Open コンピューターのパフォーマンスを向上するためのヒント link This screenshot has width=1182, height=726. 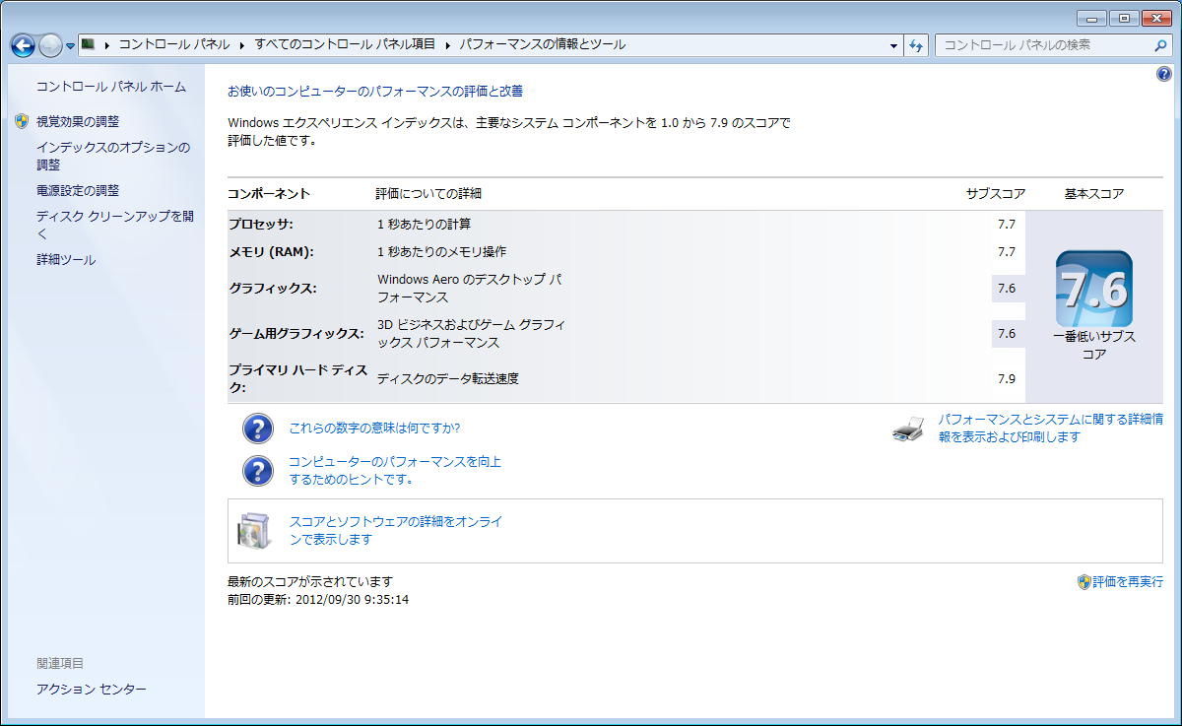396,470
